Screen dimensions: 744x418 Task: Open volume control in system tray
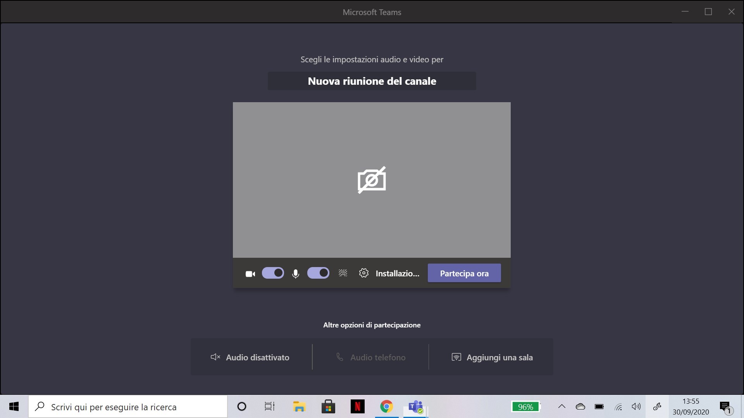click(x=636, y=406)
